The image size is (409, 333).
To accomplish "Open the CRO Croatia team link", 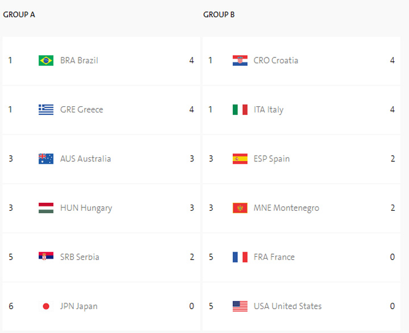I will 276,60.
